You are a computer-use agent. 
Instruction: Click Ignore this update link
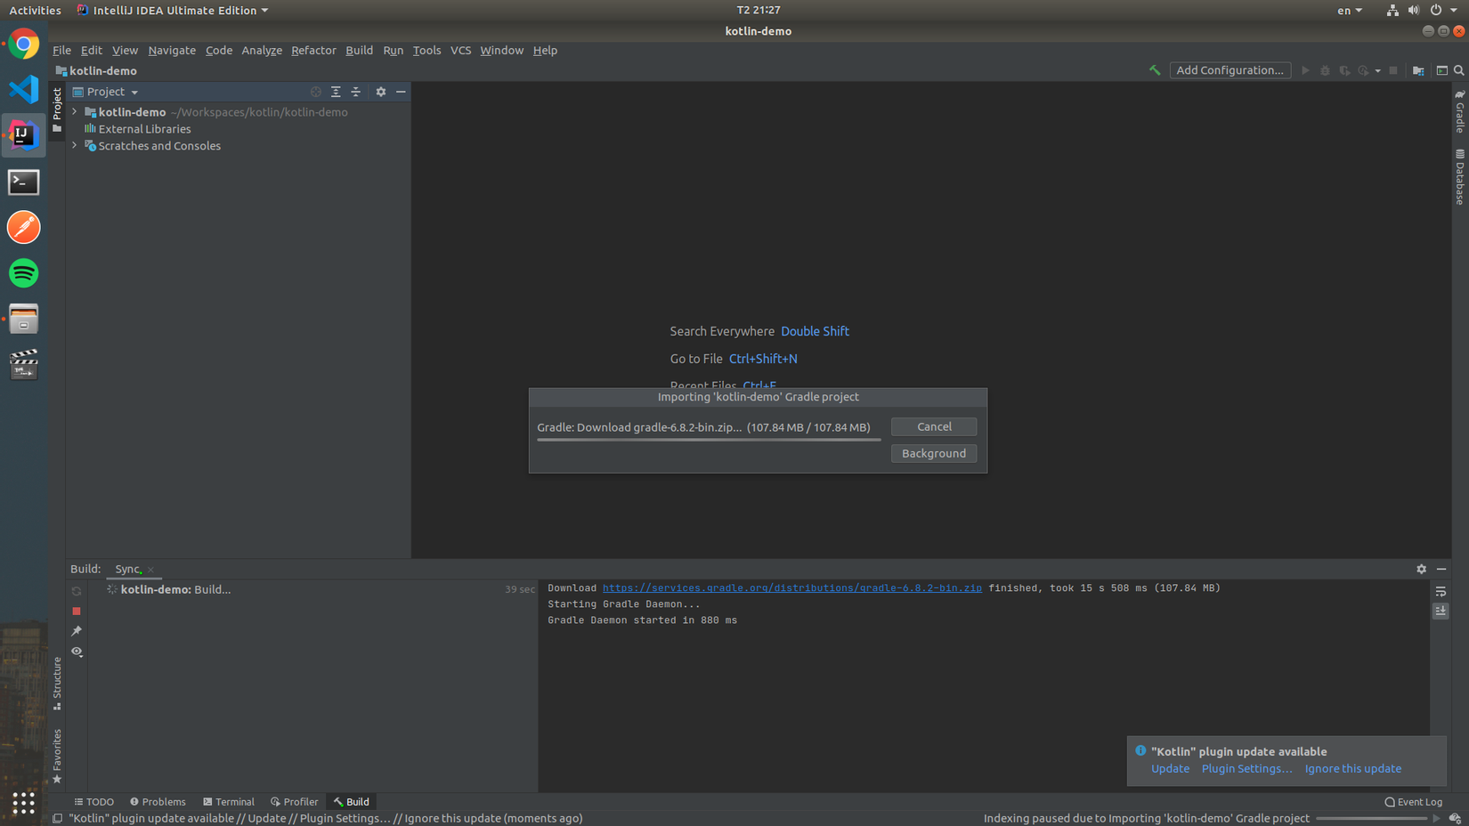(1353, 769)
